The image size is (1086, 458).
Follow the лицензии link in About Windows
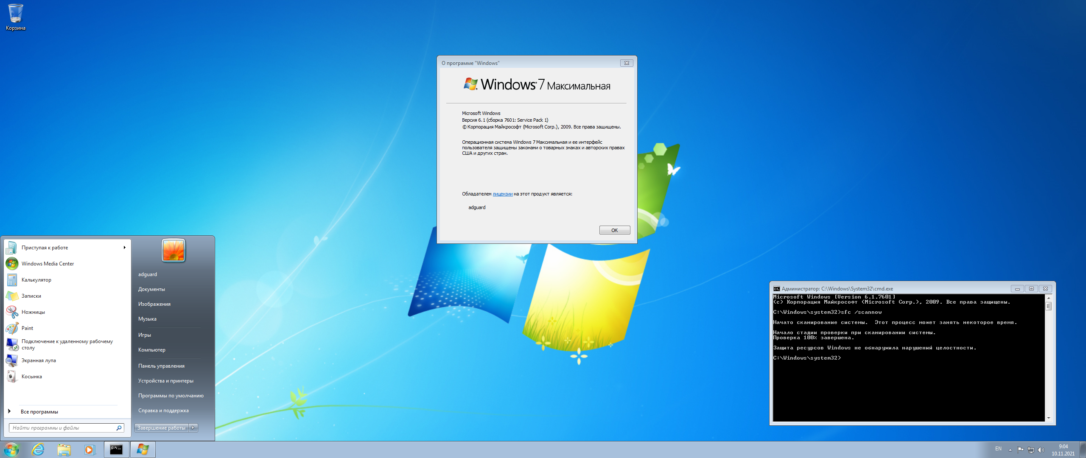pos(503,194)
